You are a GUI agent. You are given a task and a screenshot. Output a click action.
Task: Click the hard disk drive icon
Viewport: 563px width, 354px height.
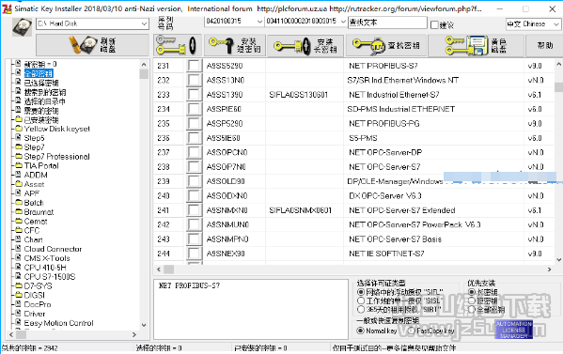click(23, 26)
